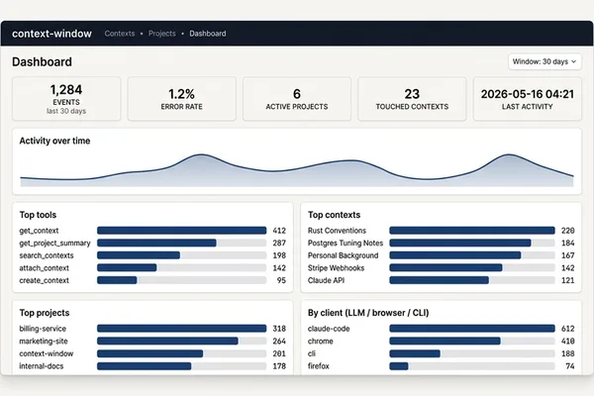594x396 pixels.
Task: Click the get_context tool label
Action: tap(39, 231)
